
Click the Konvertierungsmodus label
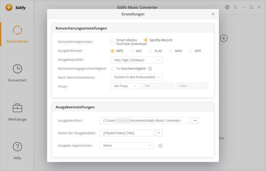click(x=75, y=42)
